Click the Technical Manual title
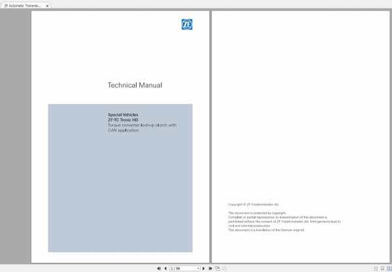The width and height of the screenshot is (392, 272). (135, 85)
